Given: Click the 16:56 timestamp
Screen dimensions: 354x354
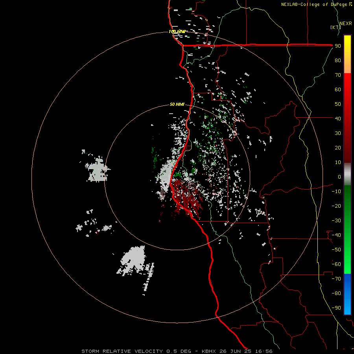Looking at the screenshot, I should pyautogui.click(x=264, y=351).
